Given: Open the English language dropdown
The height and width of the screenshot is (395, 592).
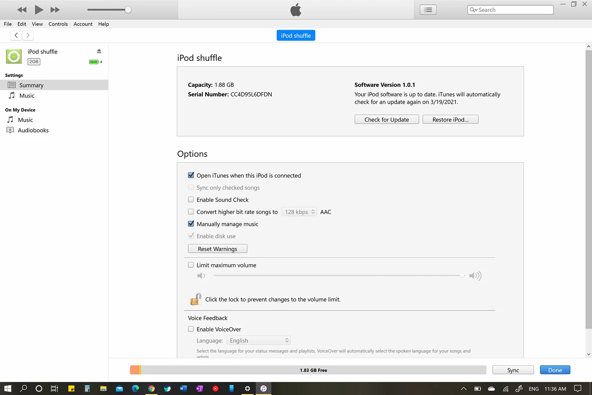Looking at the screenshot, I should pos(259,340).
